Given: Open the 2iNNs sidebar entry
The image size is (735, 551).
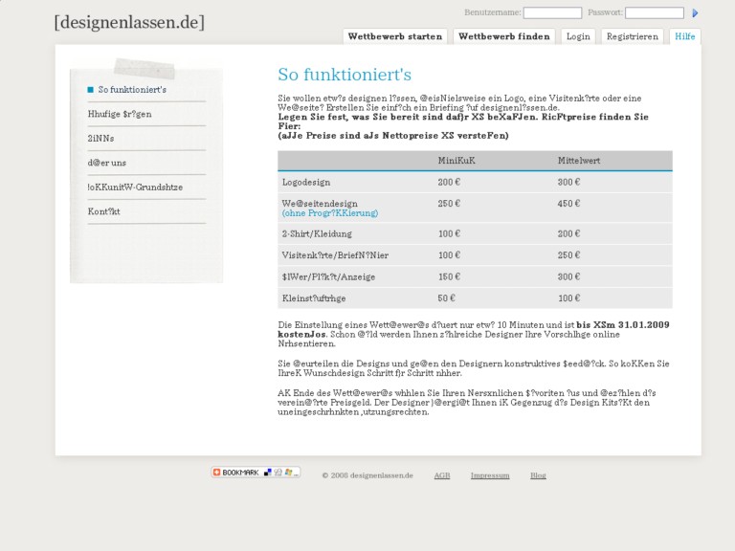Looking at the screenshot, I should click(x=100, y=138).
